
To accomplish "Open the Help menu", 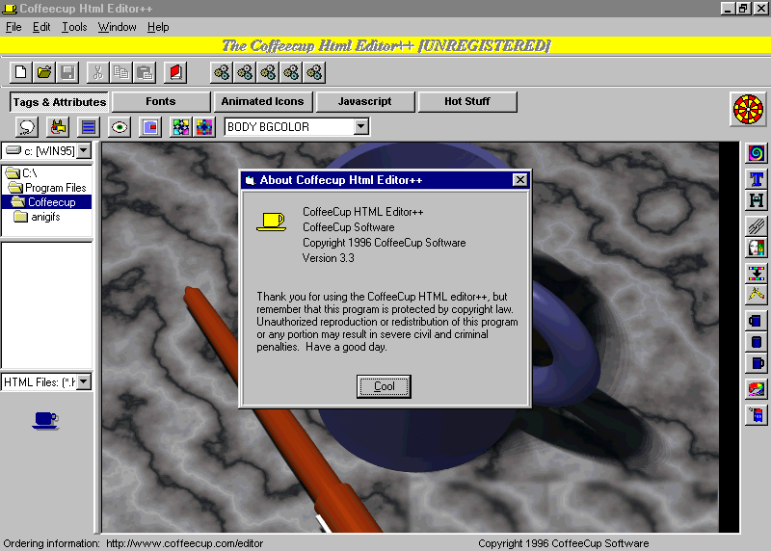I will (158, 27).
